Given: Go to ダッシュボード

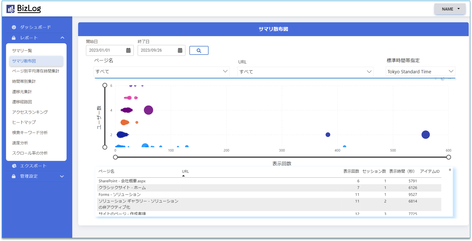Looking at the screenshot, I should (x=36, y=27).
